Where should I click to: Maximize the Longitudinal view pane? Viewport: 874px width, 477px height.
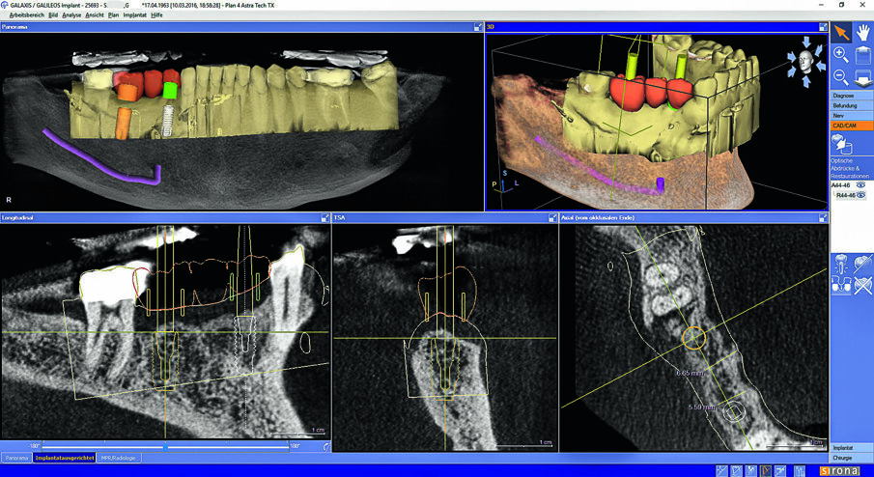(324, 218)
